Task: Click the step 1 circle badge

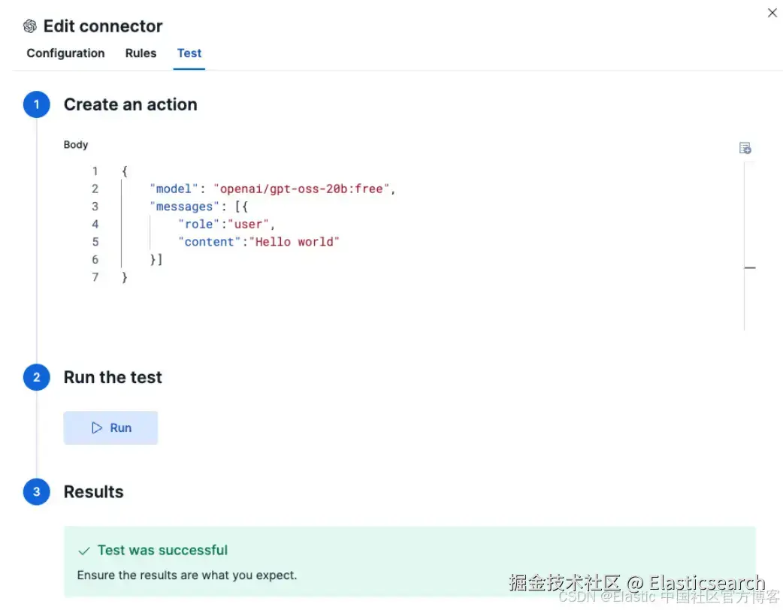Action: click(x=37, y=104)
